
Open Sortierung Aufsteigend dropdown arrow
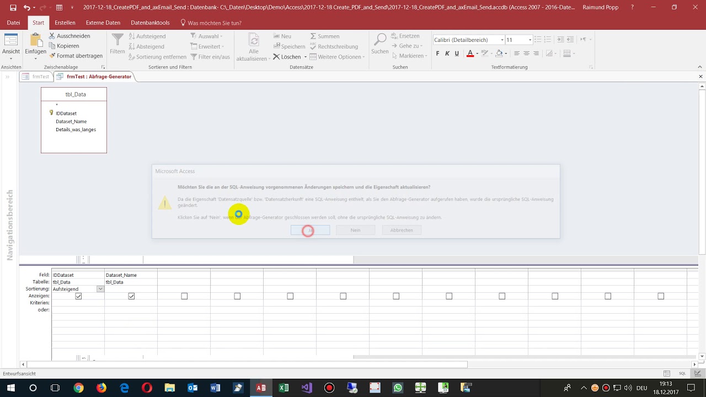[100, 289]
